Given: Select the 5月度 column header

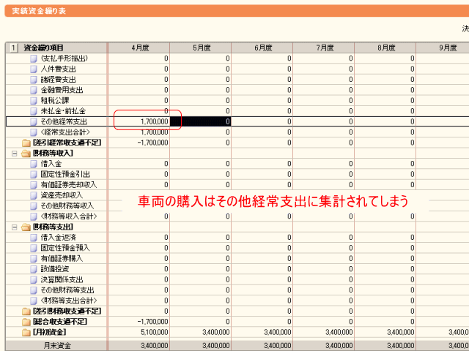Looking at the screenshot, I should pos(201,48).
